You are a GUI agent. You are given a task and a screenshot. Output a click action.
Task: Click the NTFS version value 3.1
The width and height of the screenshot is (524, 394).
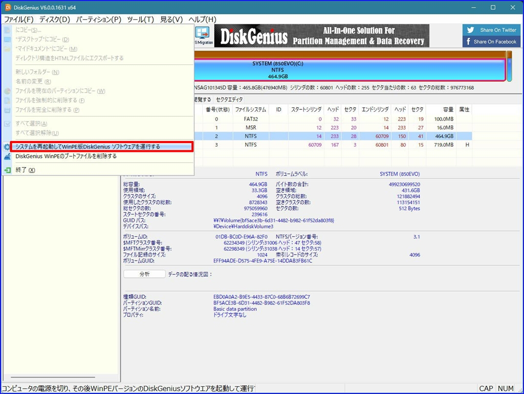[417, 237]
